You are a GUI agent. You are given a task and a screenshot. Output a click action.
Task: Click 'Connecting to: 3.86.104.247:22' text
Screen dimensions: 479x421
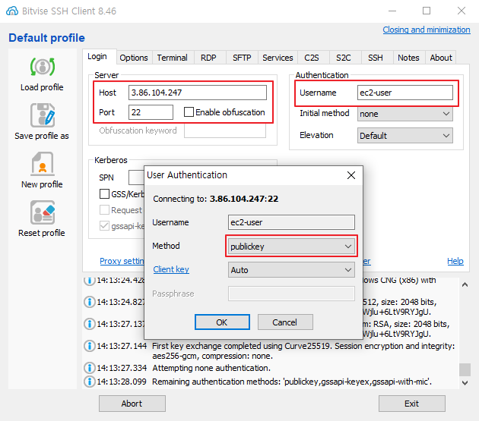click(216, 199)
